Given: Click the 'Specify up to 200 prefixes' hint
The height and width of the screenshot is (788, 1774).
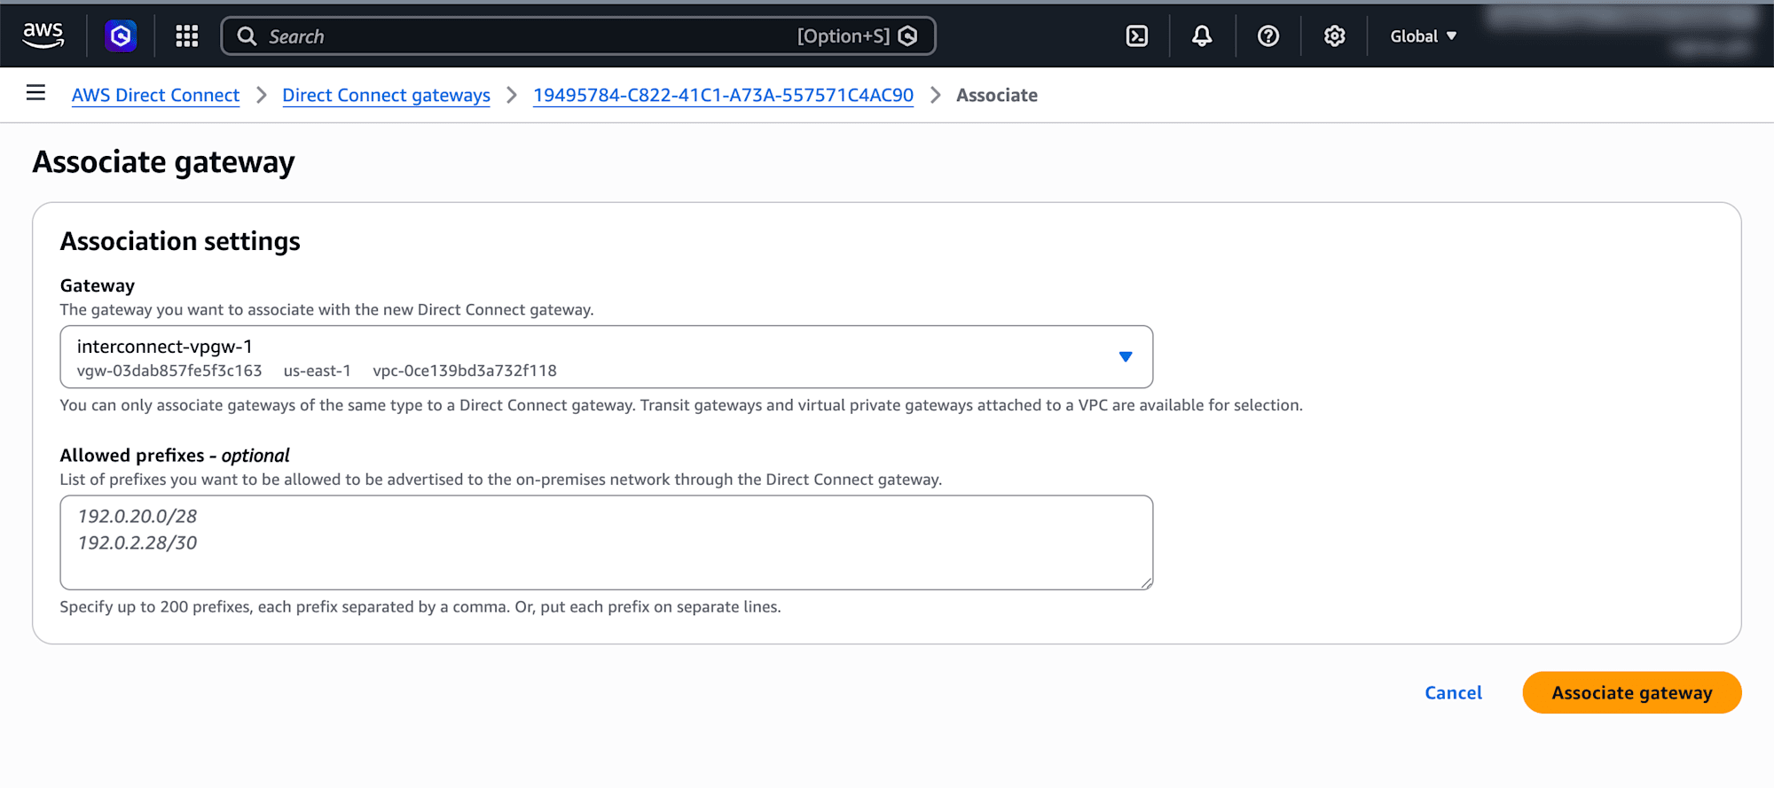Looking at the screenshot, I should (x=420, y=606).
